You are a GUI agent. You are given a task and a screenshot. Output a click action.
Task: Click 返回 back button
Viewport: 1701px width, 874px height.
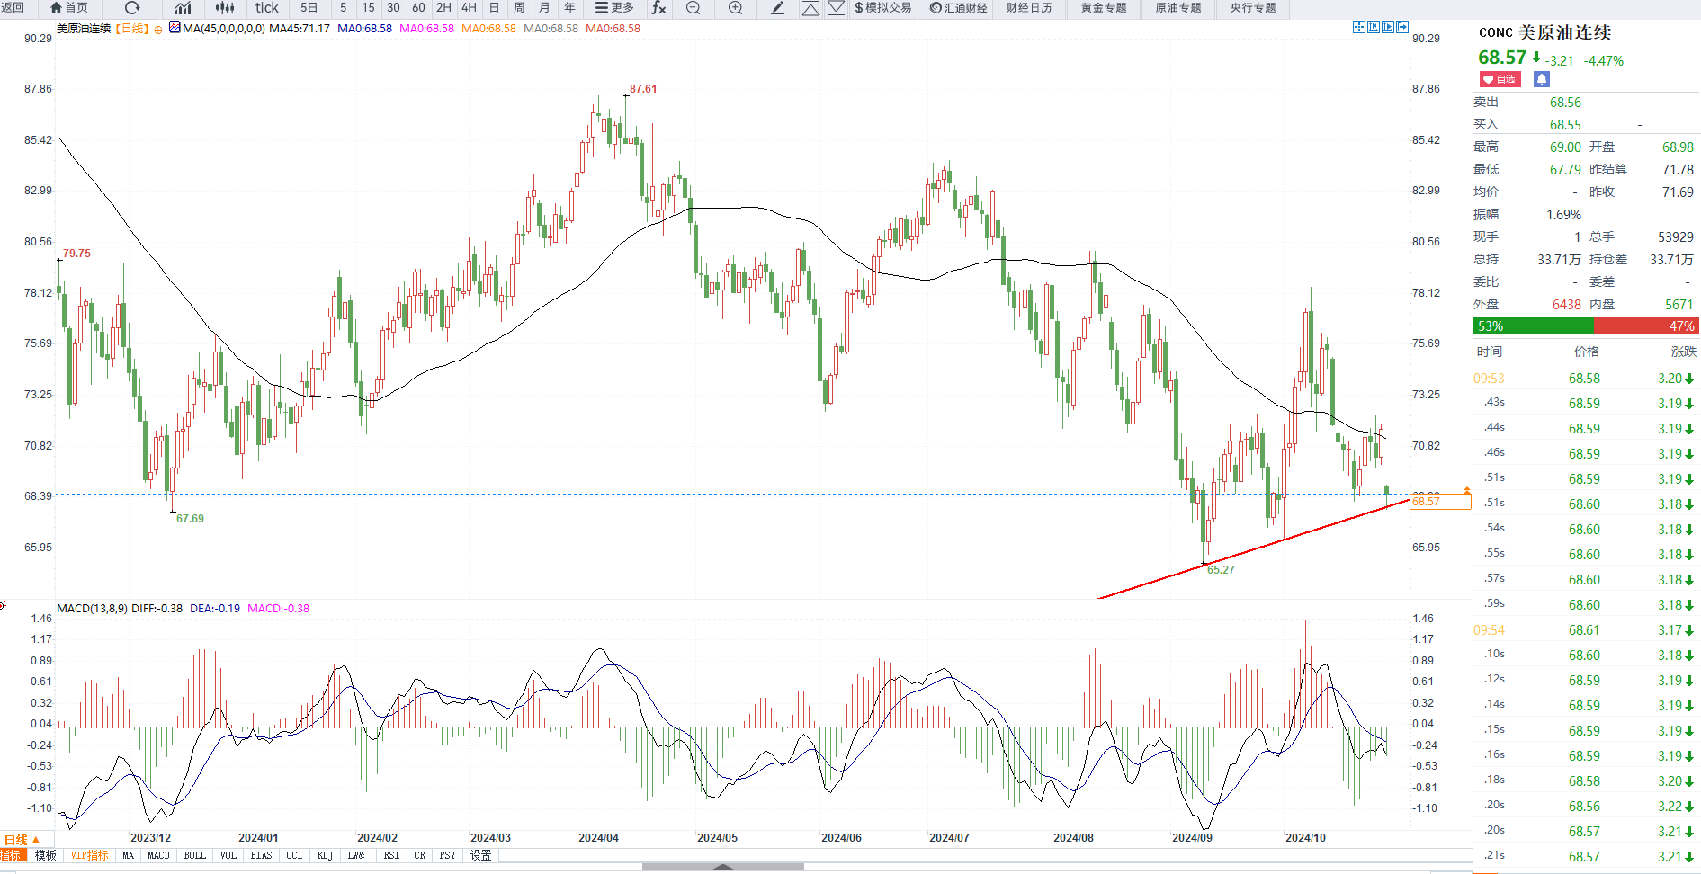tap(13, 8)
